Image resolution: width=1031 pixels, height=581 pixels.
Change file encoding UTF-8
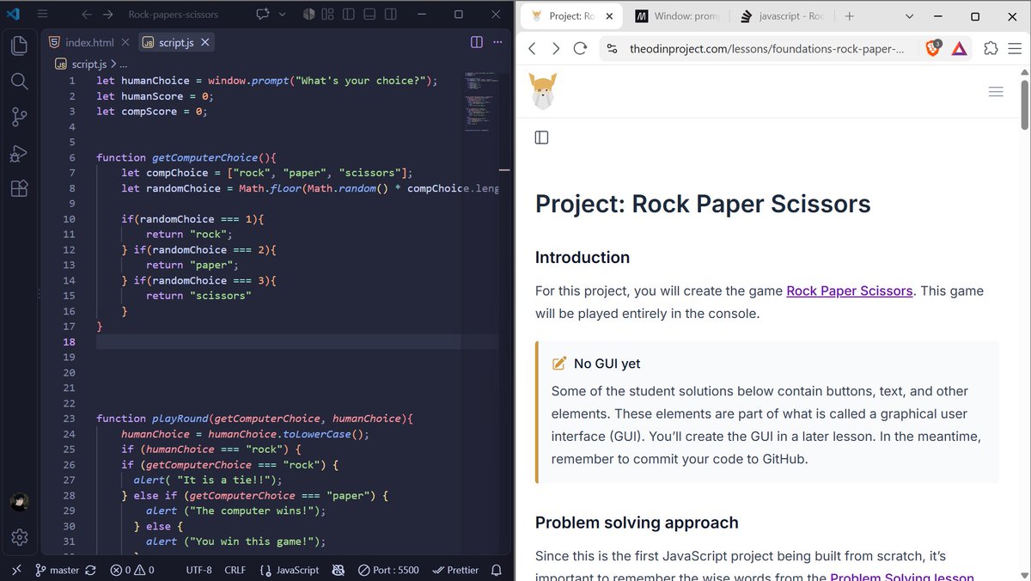pos(198,570)
